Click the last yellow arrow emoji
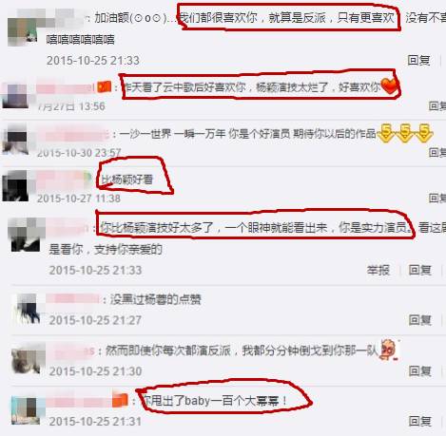446x436 pixels. click(424, 132)
